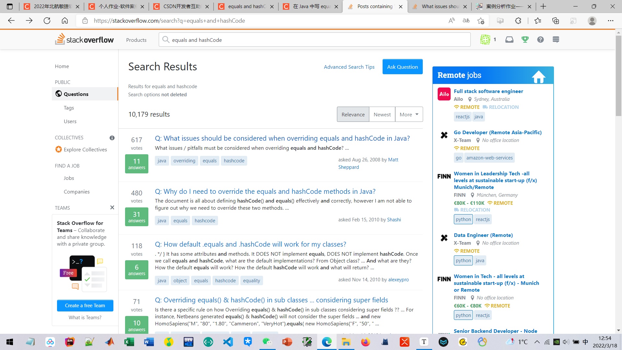Open Advanced Search Tips link

tap(349, 67)
